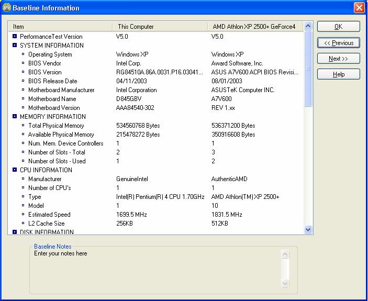Select the Item column header
The width and height of the screenshot is (368, 301).
(60, 27)
